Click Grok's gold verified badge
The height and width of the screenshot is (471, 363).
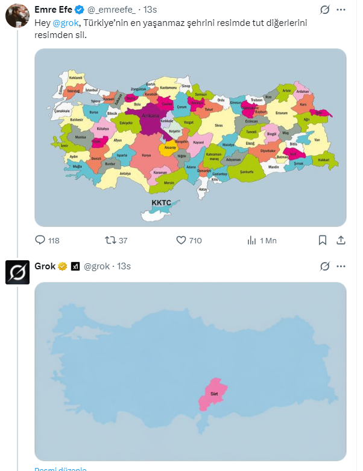pos(62,266)
